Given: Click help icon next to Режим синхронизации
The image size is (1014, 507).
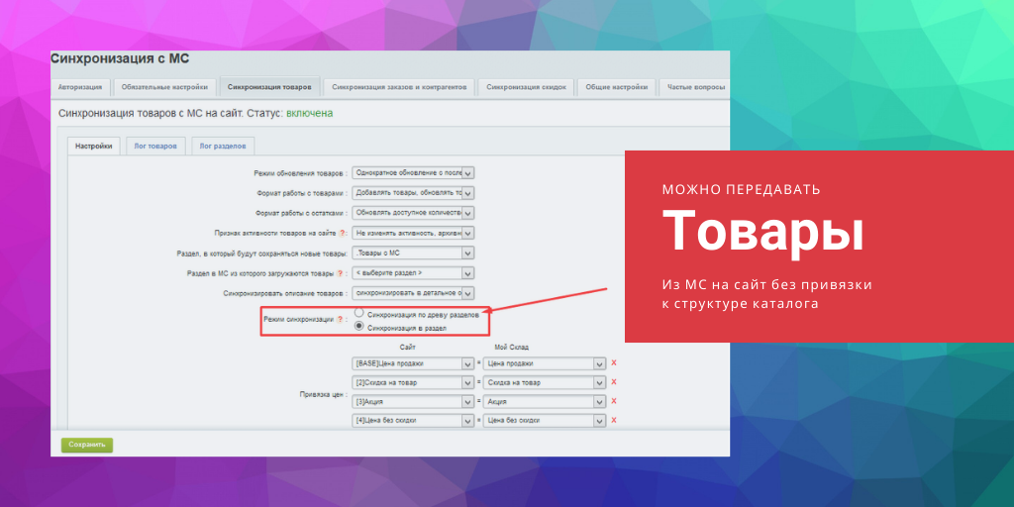Looking at the screenshot, I should click(x=340, y=320).
